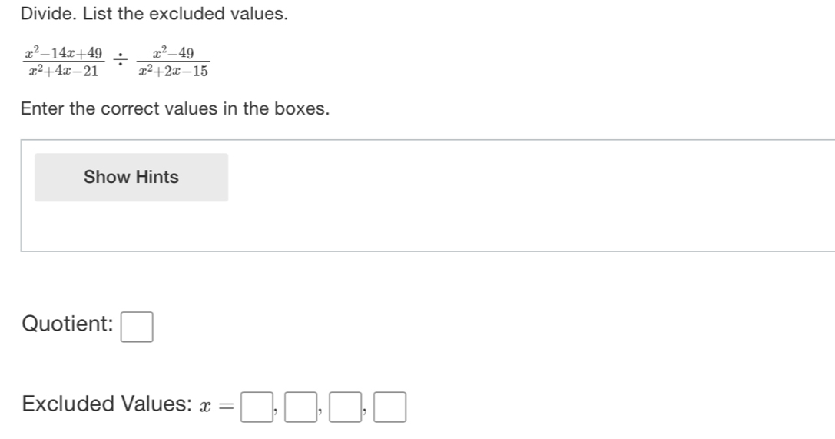Select the Quotient answer box
The height and width of the screenshot is (439, 835).
137,327
